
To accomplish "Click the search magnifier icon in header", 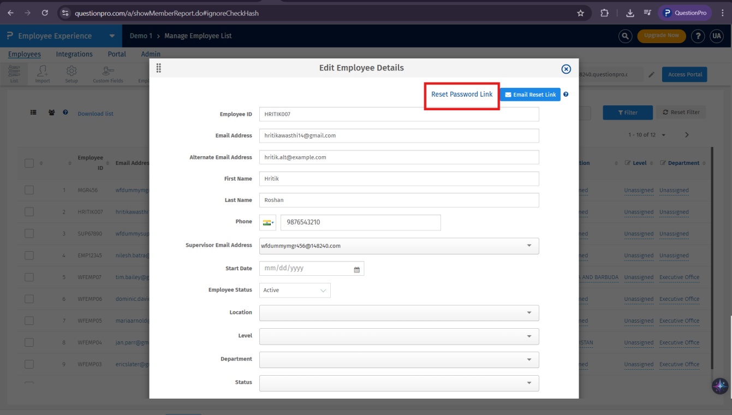I will 625,36.
